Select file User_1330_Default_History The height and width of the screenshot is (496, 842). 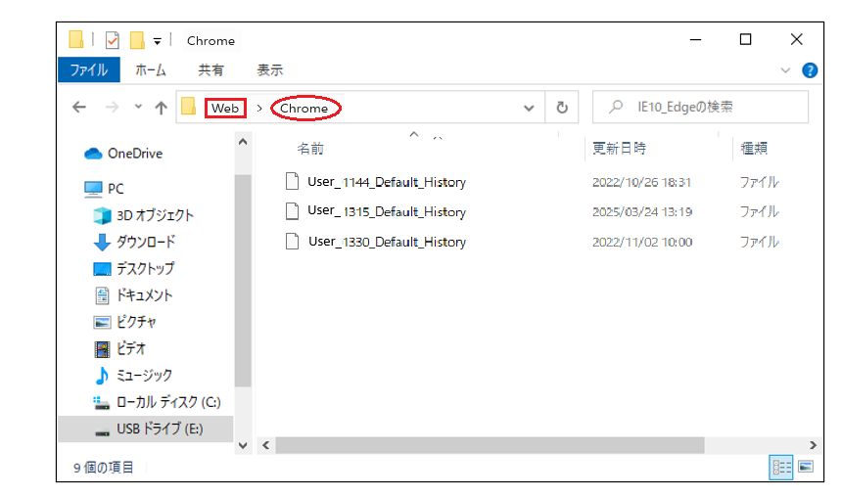click(387, 242)
